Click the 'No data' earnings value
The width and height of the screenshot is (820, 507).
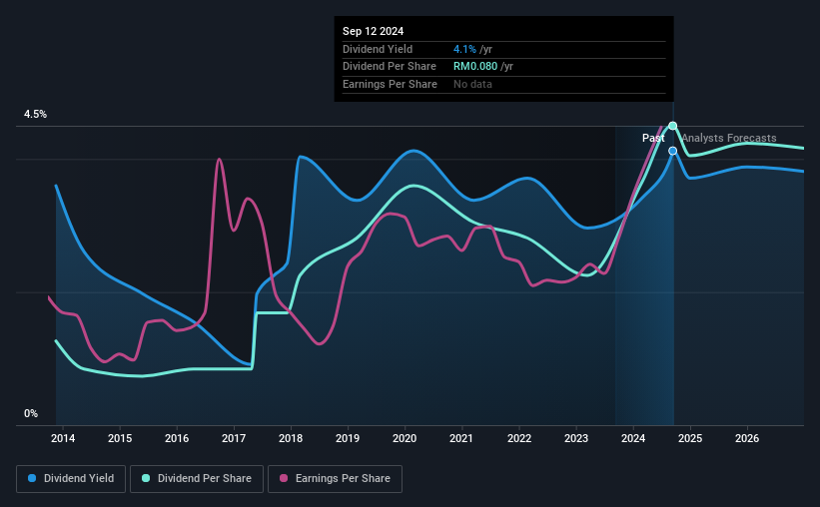[472, 84]
